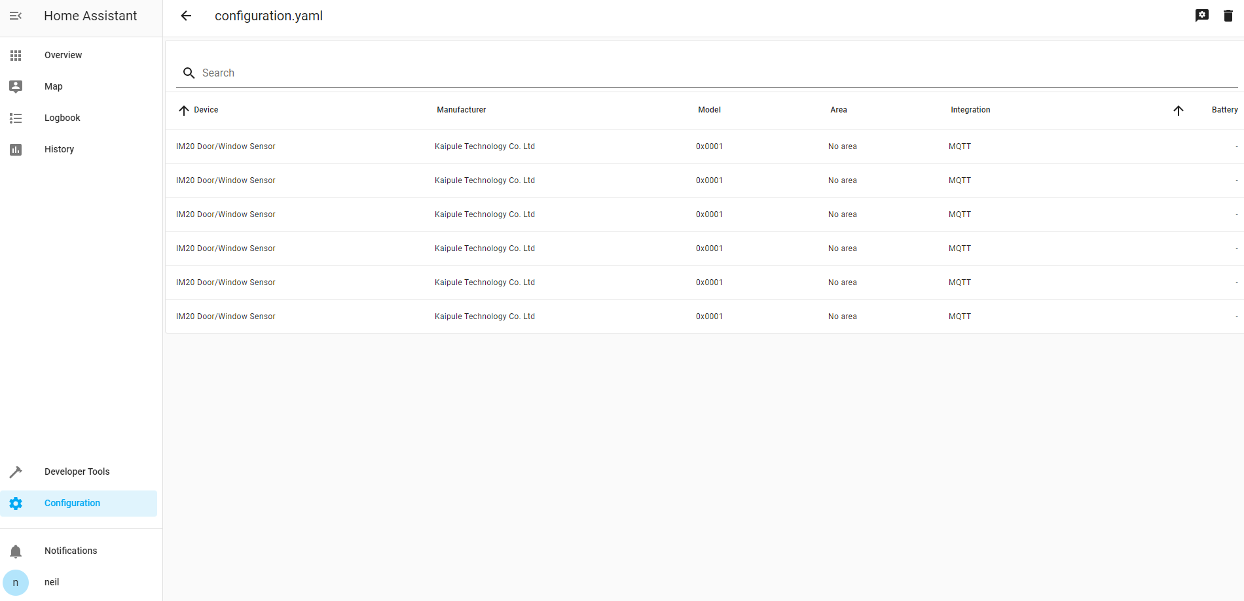Click Kaipule Technology in last row
The width and height of the screenshot is (1244, 601).
(x=485, y=317)
